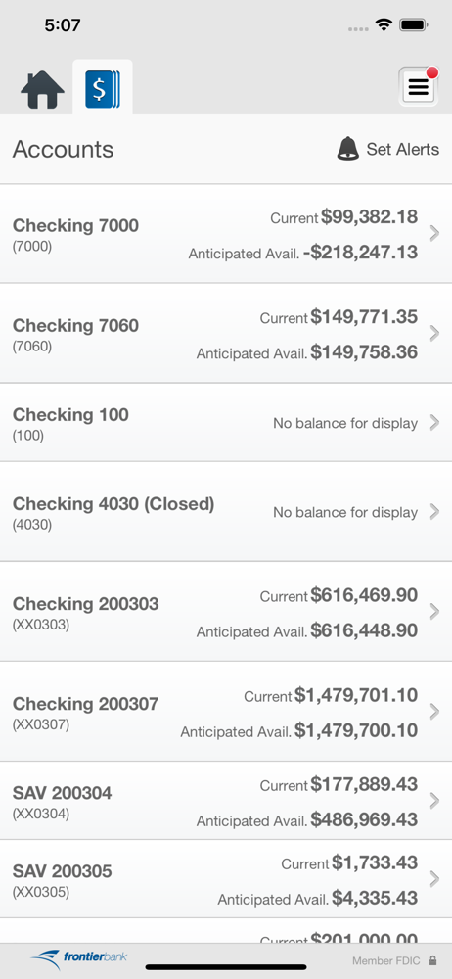Open Checking 100 chevron arrow

pos(434,423)
